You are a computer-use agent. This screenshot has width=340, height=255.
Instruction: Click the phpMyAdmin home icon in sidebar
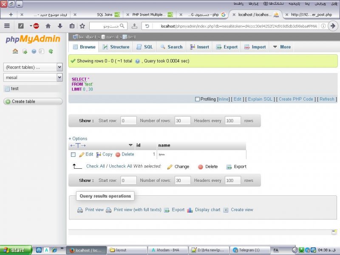click(15, 51)
